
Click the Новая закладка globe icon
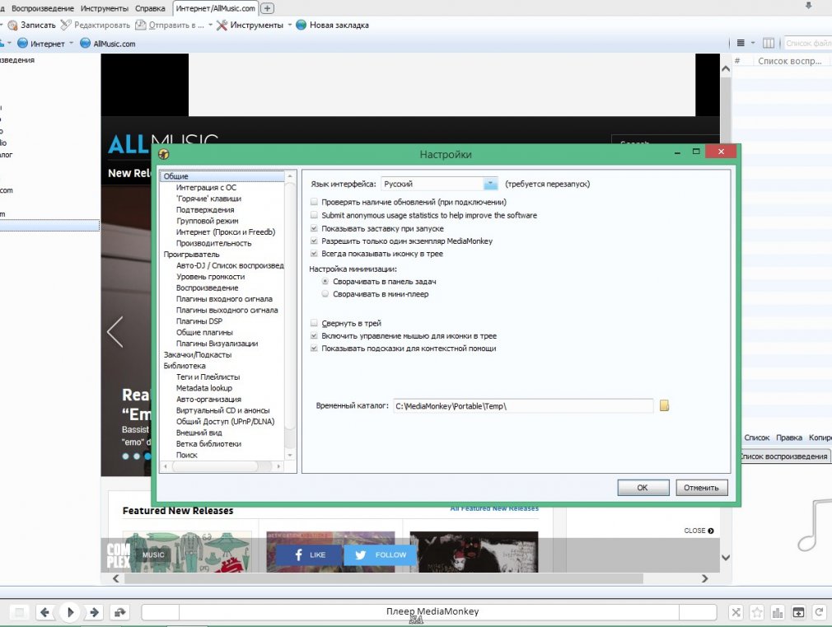tap(301, 25)
